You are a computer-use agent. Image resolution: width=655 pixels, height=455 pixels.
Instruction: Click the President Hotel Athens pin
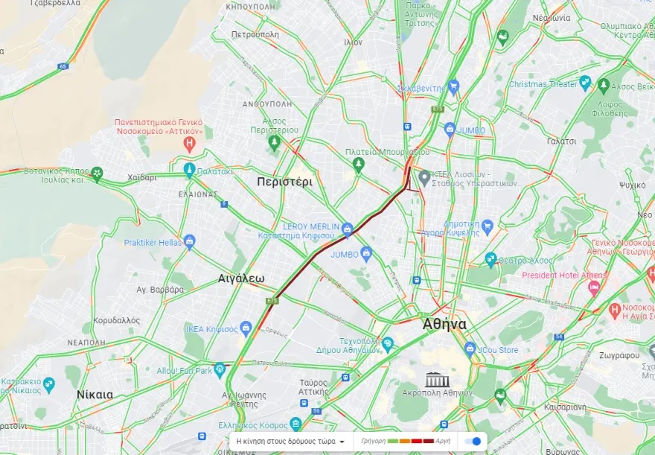coord(594,287)
